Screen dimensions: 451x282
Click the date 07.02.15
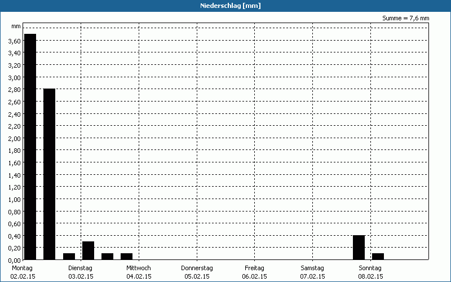[x=313, y=276]
